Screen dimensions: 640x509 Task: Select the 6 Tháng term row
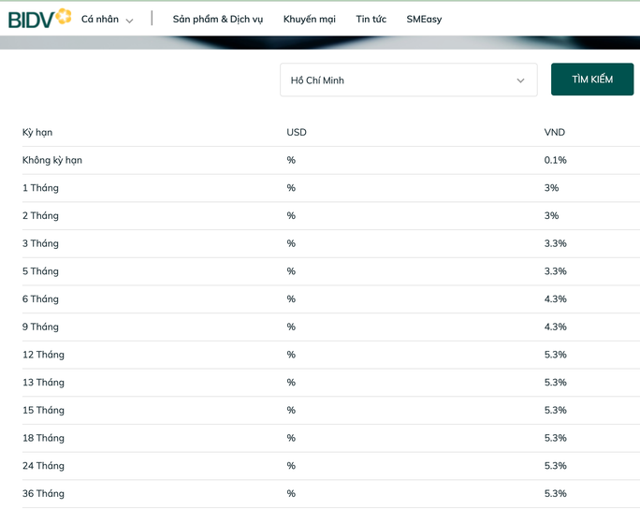(40, 299)
